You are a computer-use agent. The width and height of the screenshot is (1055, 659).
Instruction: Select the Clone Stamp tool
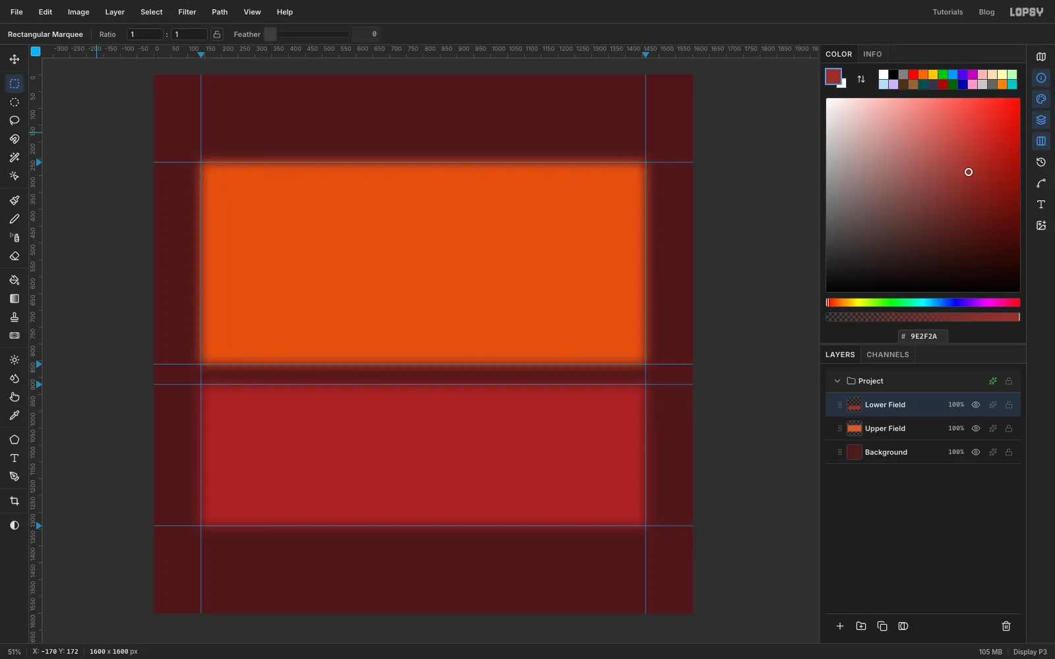(15, 317)
